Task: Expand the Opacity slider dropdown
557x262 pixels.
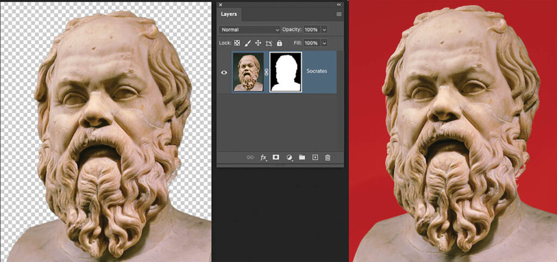Action: tap(324, 30)
